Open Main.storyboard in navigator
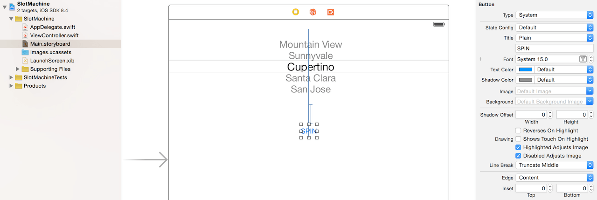The height and width of the screenshot is (200, 597). point(50,44)
